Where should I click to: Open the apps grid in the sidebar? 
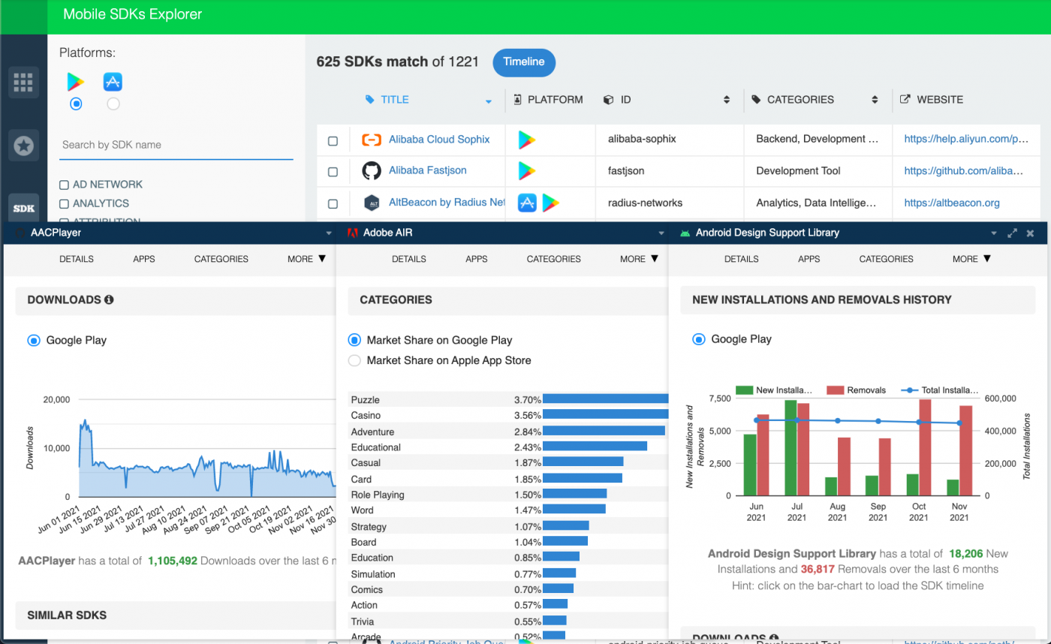coord(23,83)
